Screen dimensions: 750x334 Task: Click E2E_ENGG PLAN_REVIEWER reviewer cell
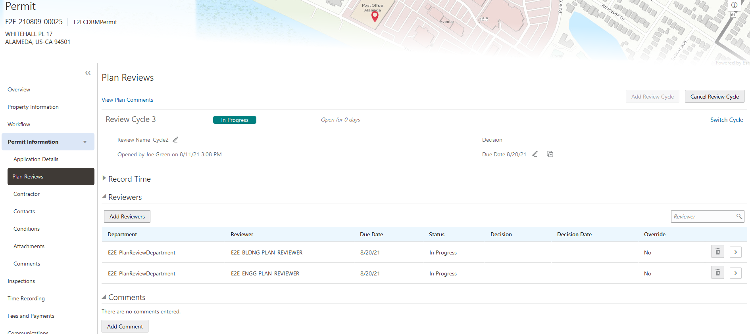(x=265, y=273)
